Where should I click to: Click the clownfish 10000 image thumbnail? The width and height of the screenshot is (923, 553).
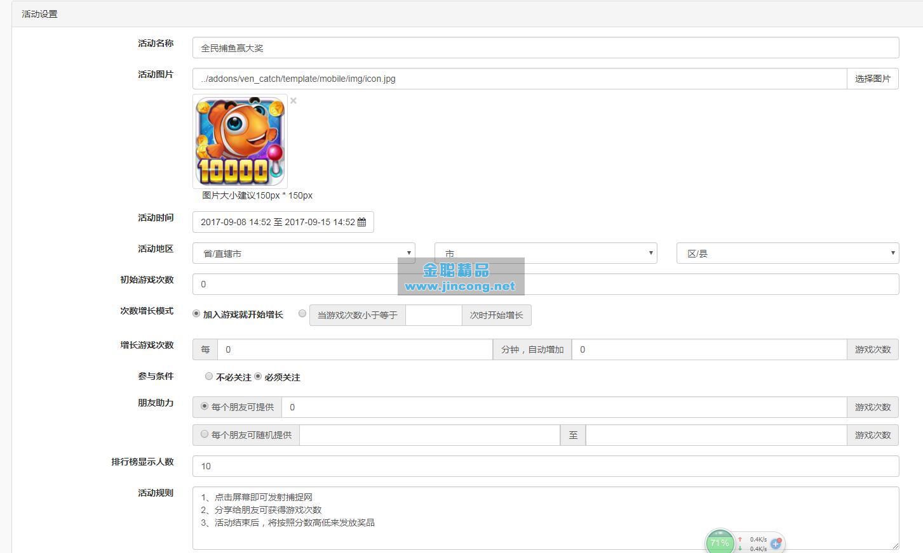(240, 141)
